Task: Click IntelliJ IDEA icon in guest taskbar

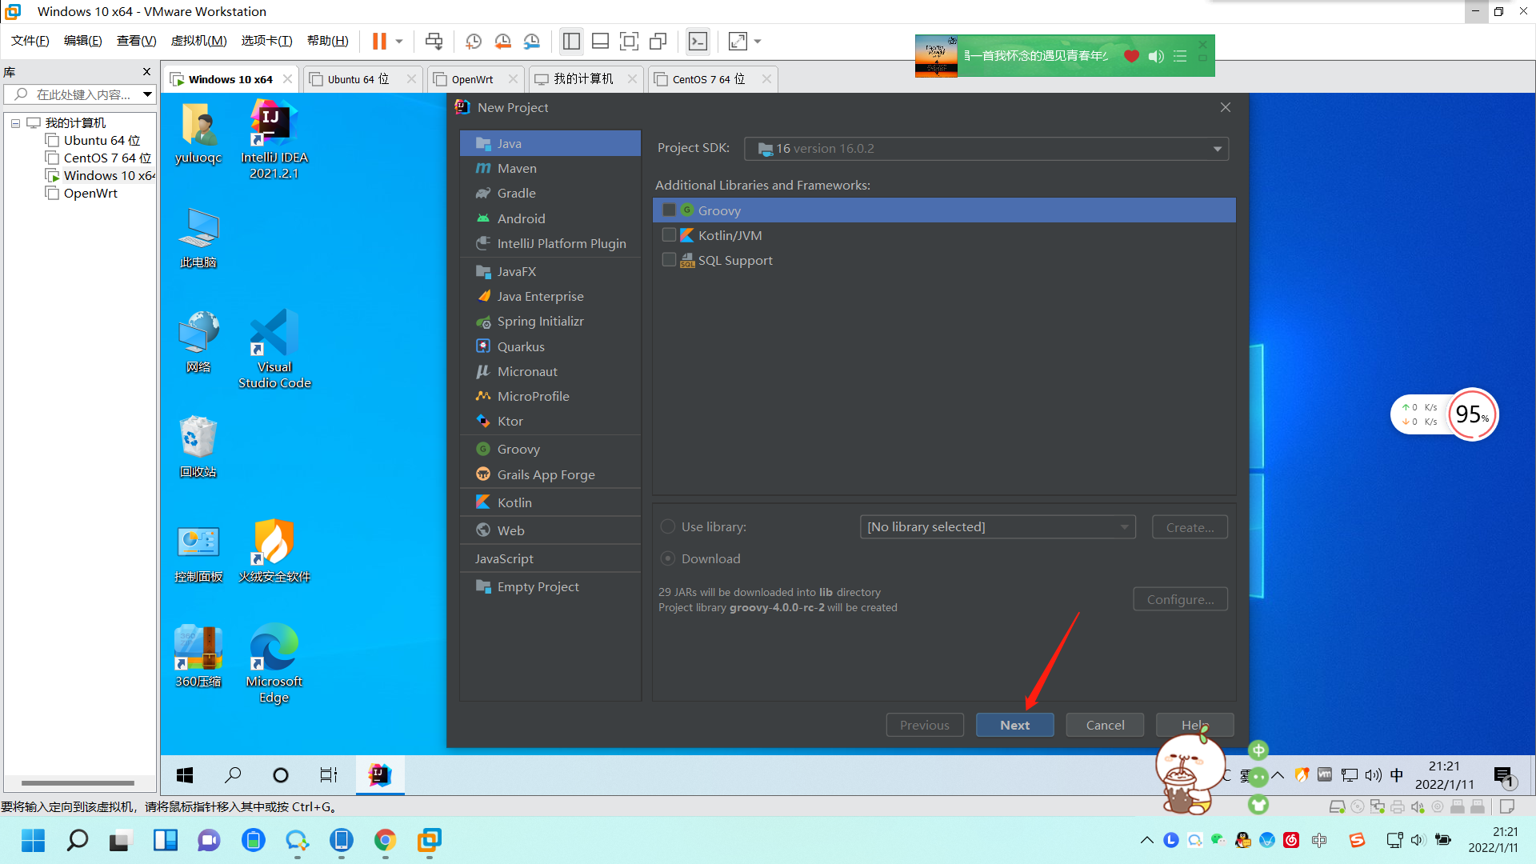Action: 380,774
